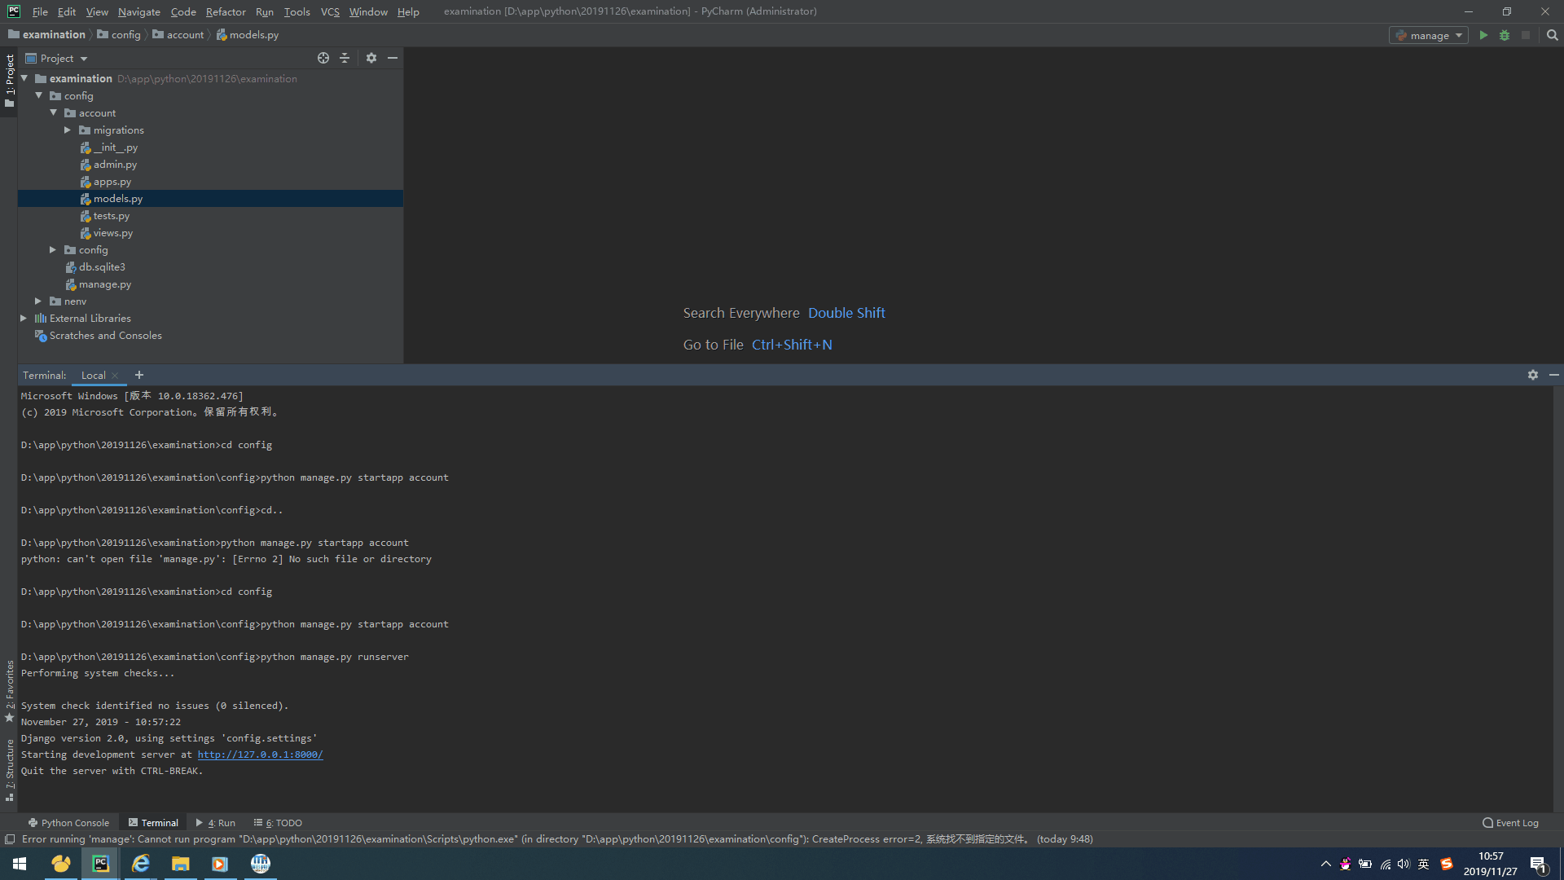Click account breadcrumb in navigation bar
Image resolution: width=1564 pixels, height=880 pixels.
[x=178, y=35]
